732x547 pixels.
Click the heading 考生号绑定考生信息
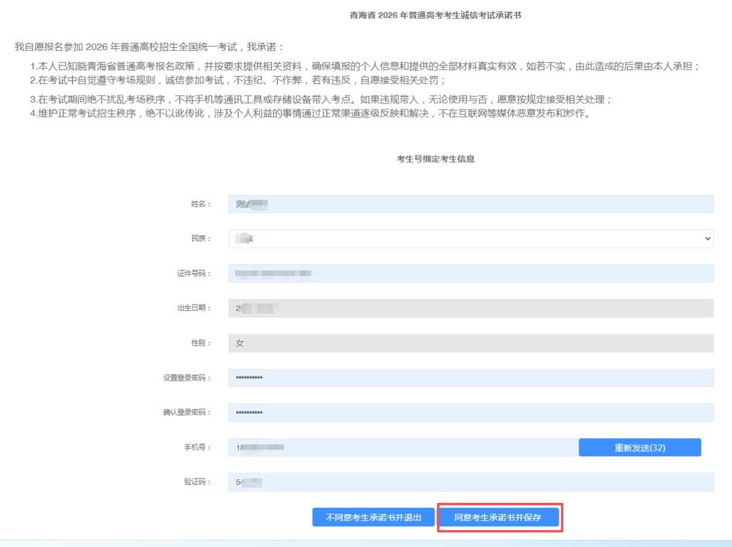pyautogui.click(x=435, y=160)
